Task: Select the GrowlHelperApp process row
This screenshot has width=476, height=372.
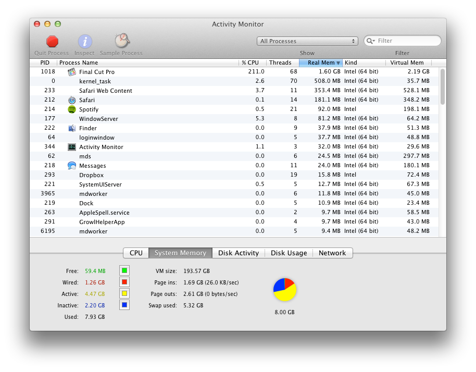Action: point(234,222)
